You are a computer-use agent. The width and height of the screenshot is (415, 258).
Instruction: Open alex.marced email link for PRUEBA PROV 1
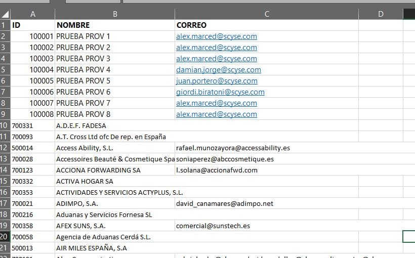(217, 36)
